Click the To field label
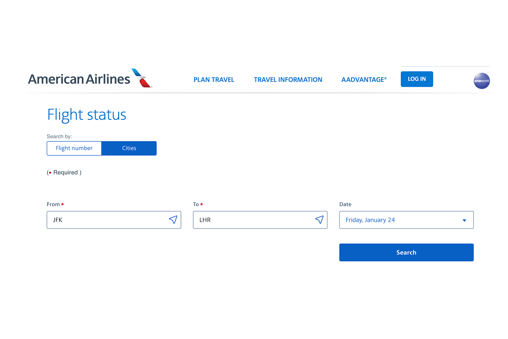Screen dimensions: 508x339 tap(196, 204)
